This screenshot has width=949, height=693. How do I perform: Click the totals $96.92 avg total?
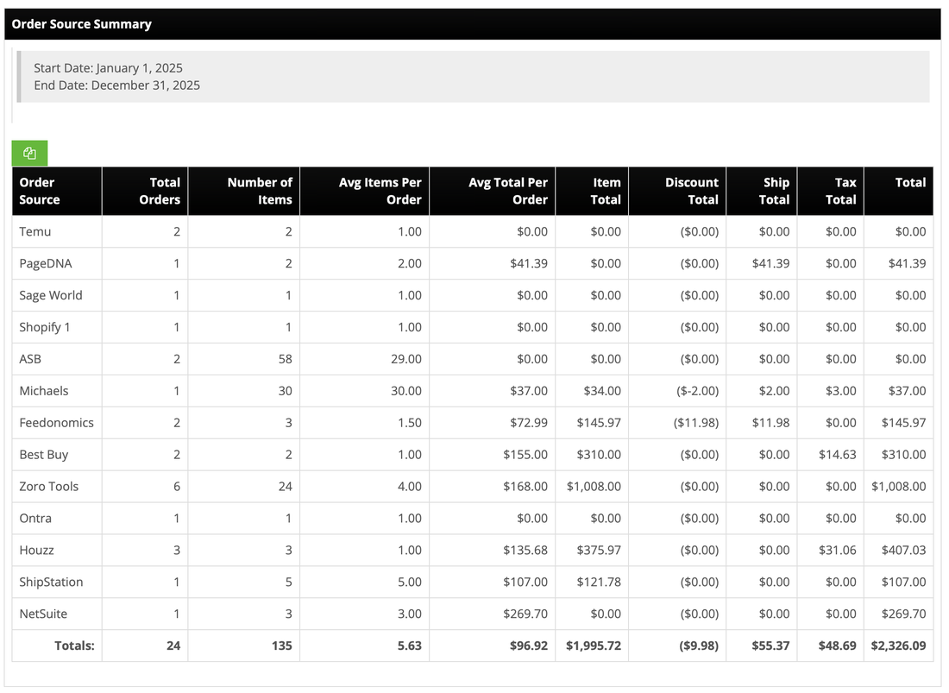tap(529, 646)
